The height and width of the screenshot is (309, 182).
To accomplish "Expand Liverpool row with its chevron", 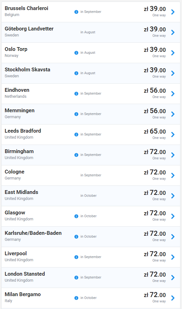I will (173, 257).
